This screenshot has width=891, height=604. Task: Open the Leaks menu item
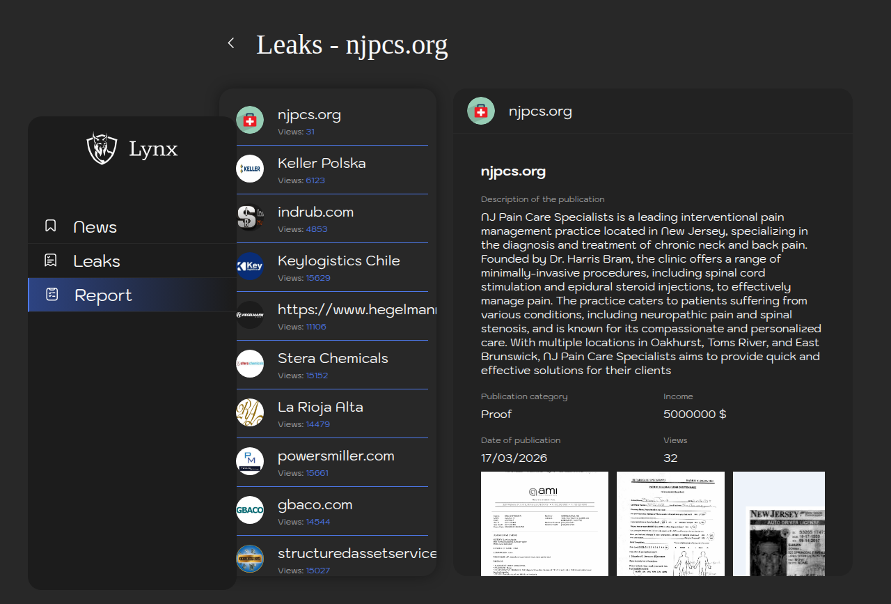97,261
